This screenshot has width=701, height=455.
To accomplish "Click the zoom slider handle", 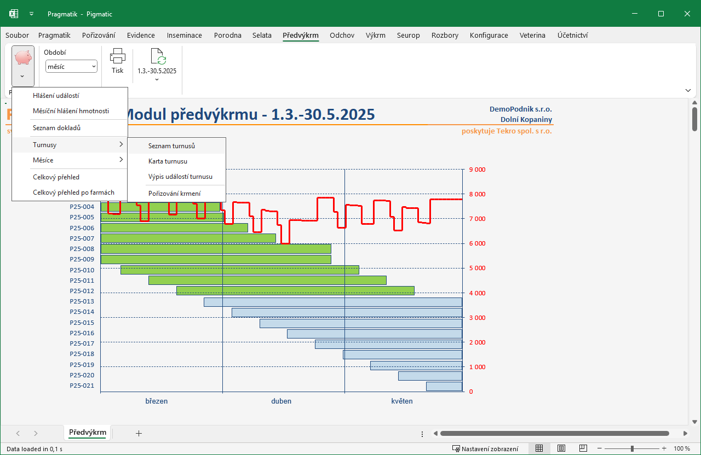I will pos(632,448).
